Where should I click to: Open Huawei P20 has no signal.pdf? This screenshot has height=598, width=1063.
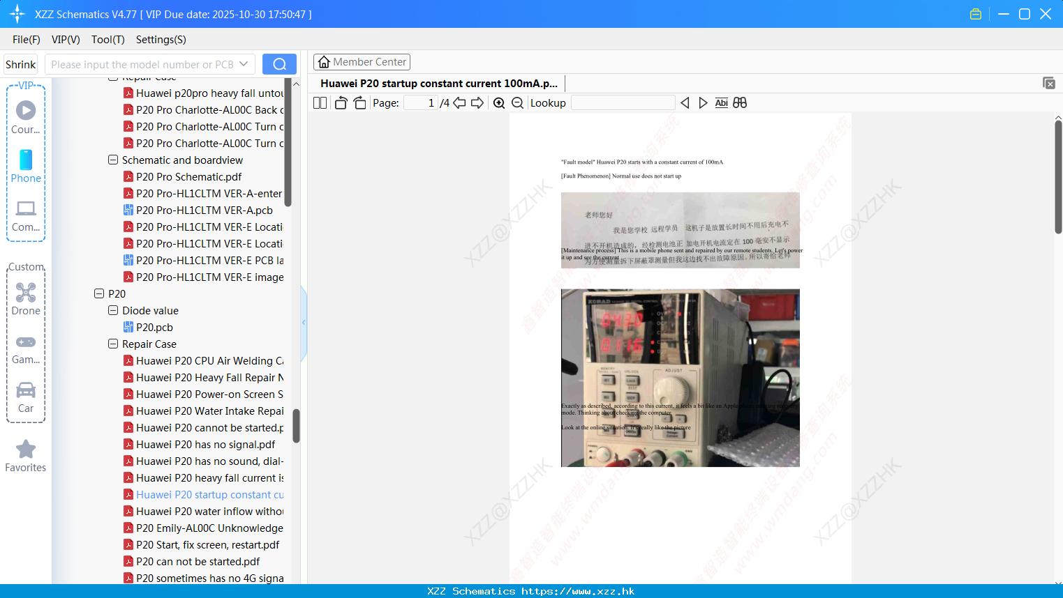199,444
